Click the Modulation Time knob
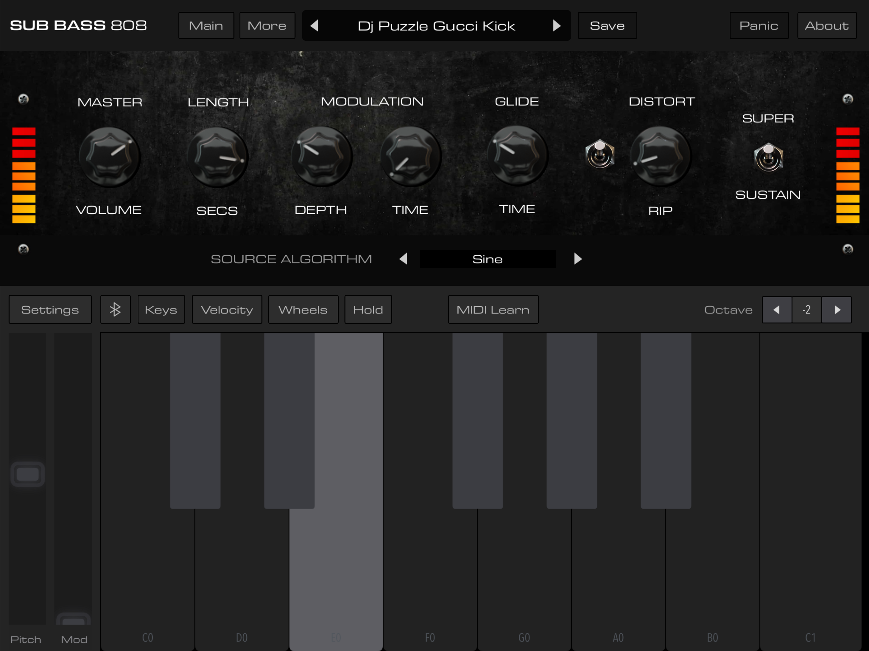Image resolution: width=869 pixels, height=651 pixels. click(410, 155)
